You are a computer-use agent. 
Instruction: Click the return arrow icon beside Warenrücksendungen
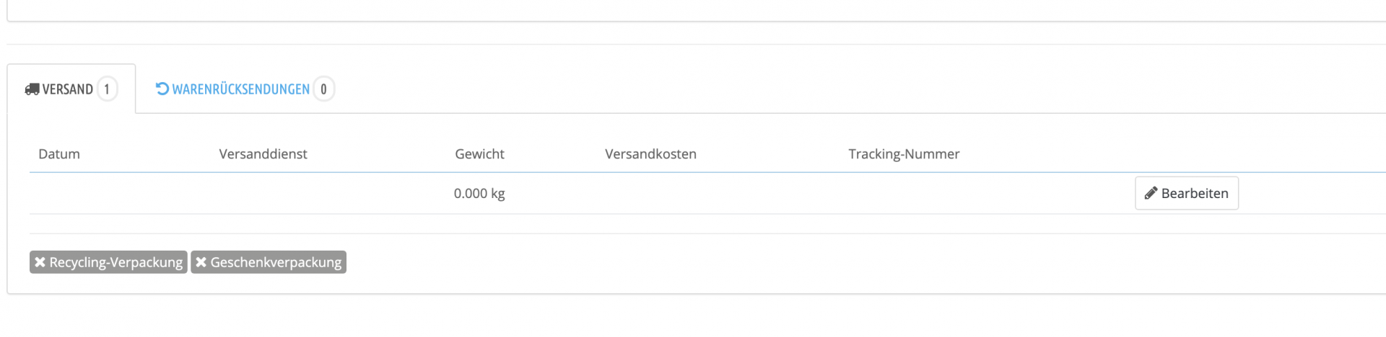(162, 89)
